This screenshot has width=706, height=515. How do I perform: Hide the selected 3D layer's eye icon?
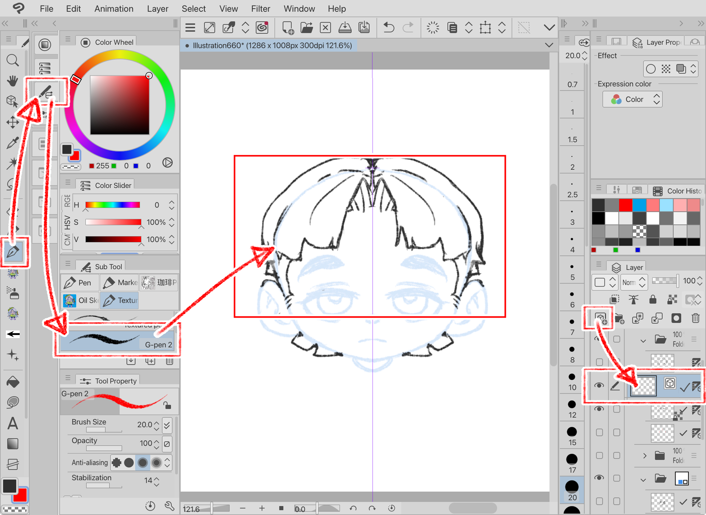point(599,386)
